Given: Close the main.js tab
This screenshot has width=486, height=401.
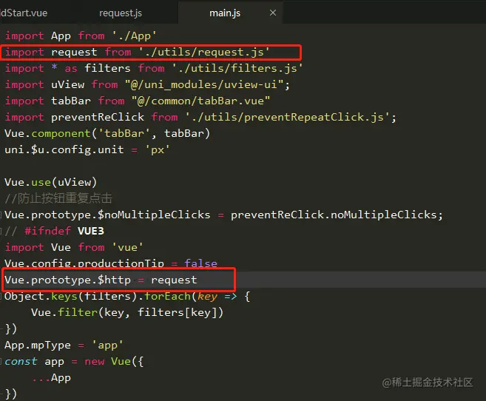Looking at the screenshot, I should coord(273,13).
